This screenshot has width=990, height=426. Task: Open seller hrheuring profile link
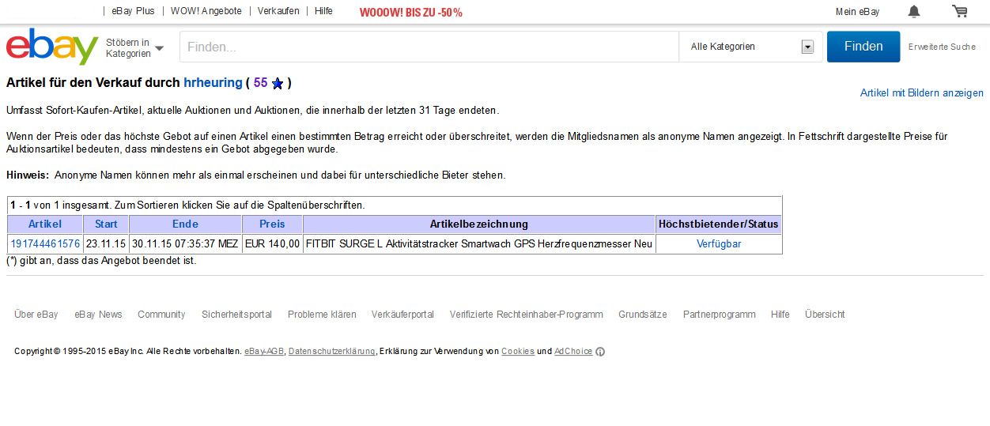213,82
